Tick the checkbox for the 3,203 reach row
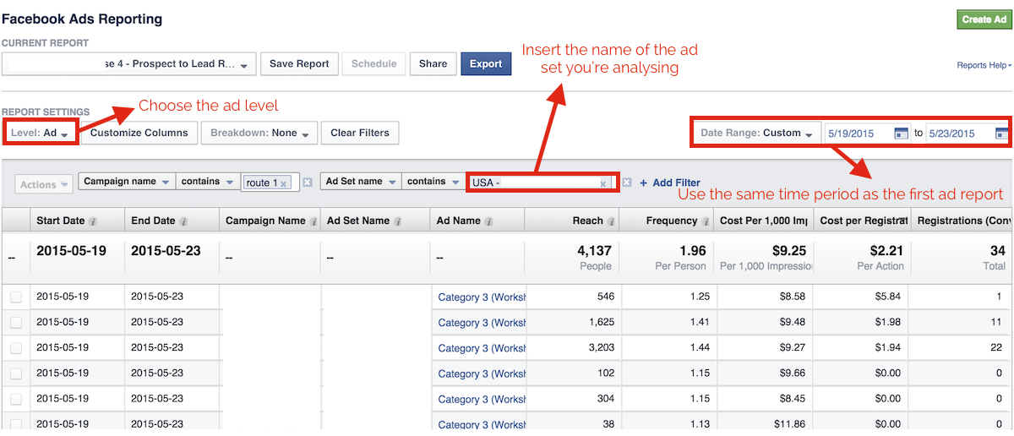This screenshot has height=436, width=1014. click(15, 348)
